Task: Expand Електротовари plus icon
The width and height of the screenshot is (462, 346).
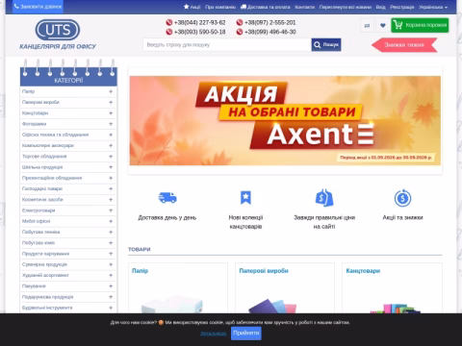Action: point(111,210)
